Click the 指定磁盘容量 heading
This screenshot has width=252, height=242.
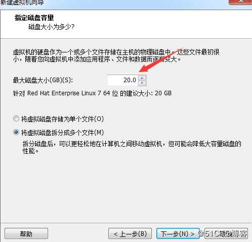(x=34, y=18)
